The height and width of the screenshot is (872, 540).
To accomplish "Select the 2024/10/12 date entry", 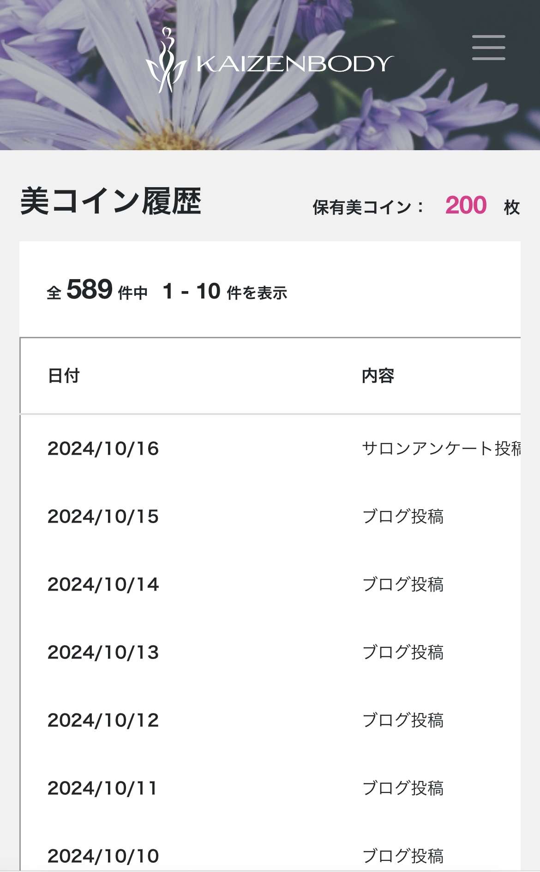I will 103,720.
